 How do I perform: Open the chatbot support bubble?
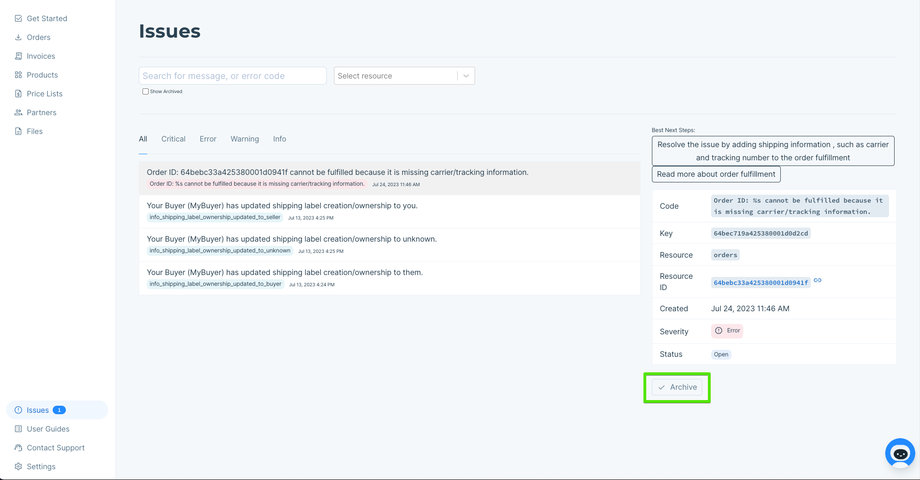pyautogui.click(x=900, y=453)
